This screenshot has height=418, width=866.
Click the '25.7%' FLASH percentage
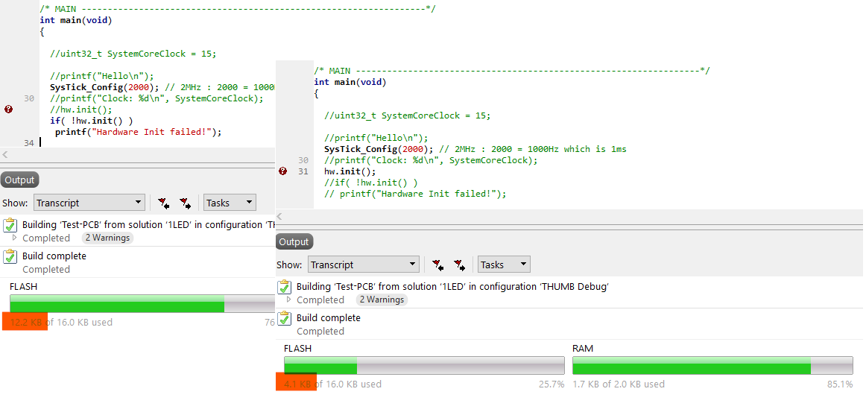[x=551, y=384]
